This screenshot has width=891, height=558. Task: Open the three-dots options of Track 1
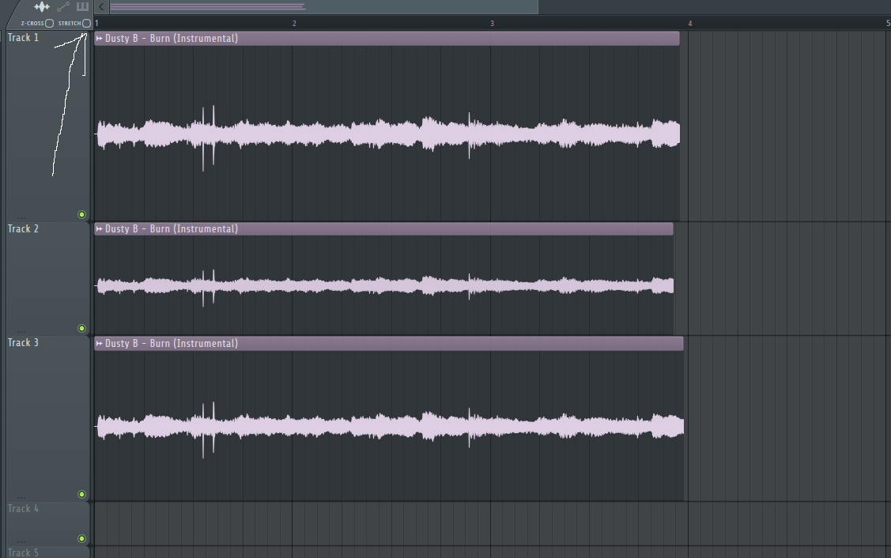(x=21, y=217)
